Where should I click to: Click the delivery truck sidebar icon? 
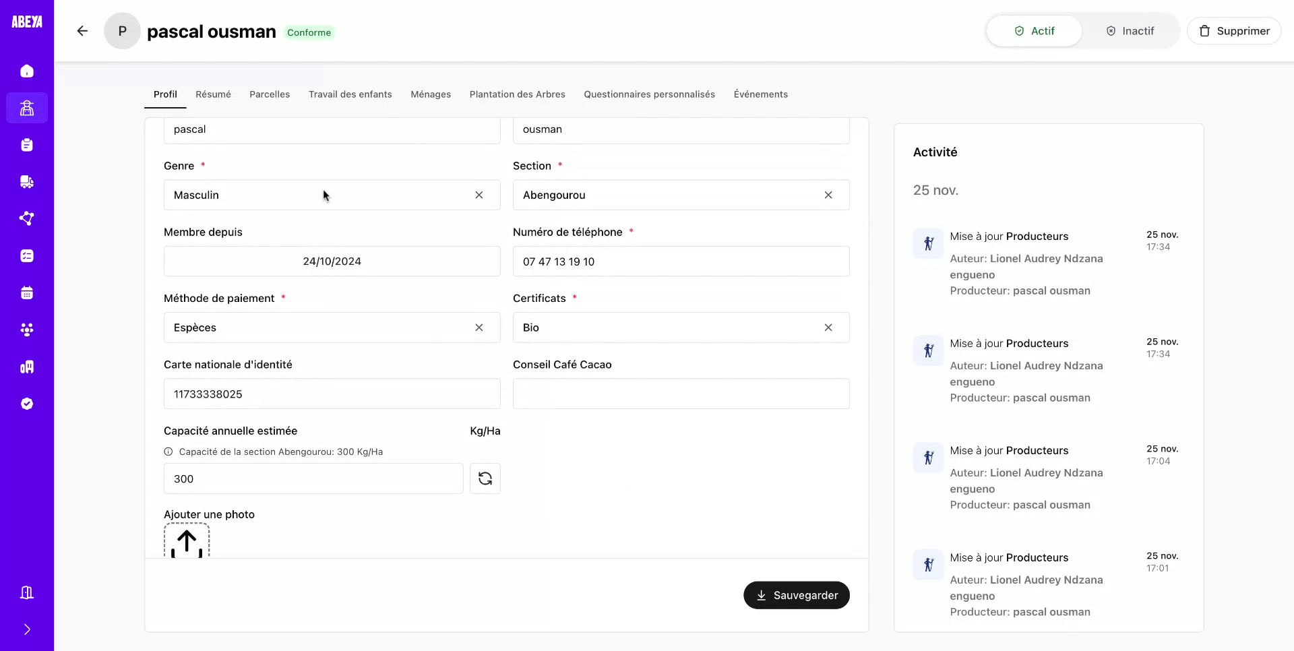point(27,182)
